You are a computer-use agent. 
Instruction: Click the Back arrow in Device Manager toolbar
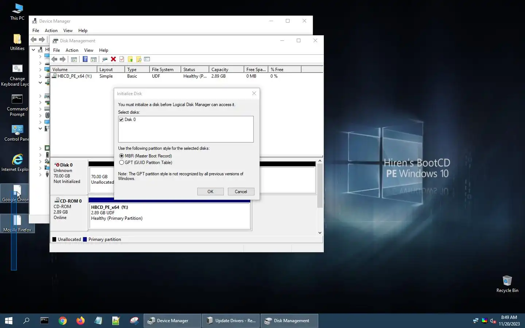34,40
